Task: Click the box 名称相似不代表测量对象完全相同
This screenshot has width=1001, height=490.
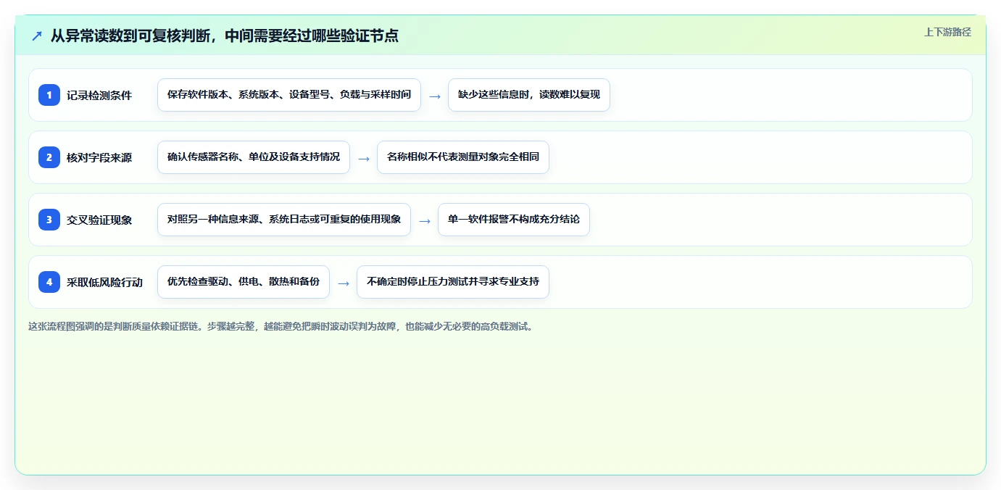Action: 463,157
